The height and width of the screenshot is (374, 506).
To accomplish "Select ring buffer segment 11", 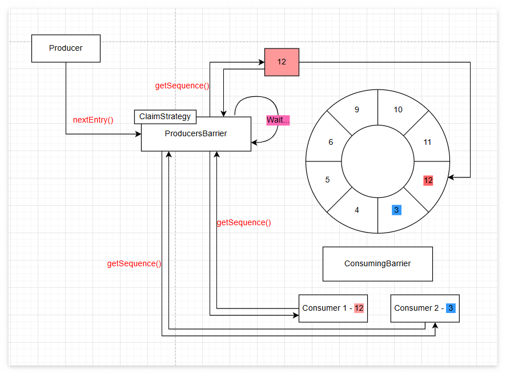I will click(x=427, y=142).
